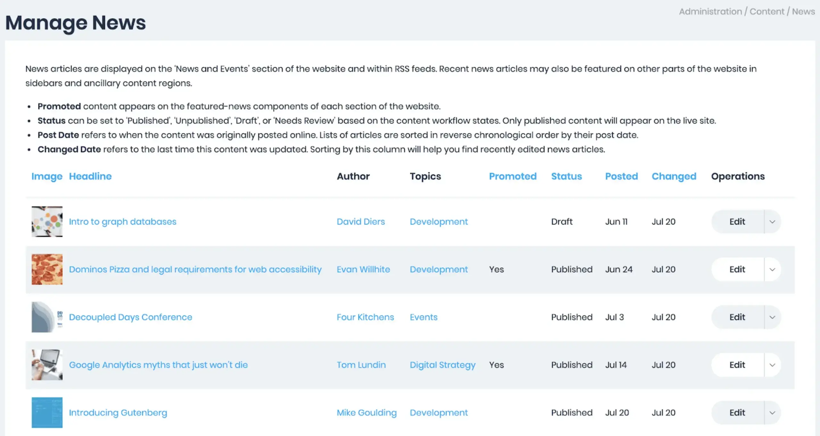Click the Decoupled Days Conference thumbnail image
The width and height of the screenshot is (820, 436).
pyautogui.click(x=47, y=317)
